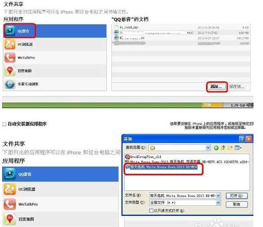Open the view menu icon in dialog
Screen dimensions: 263x227
238,148
